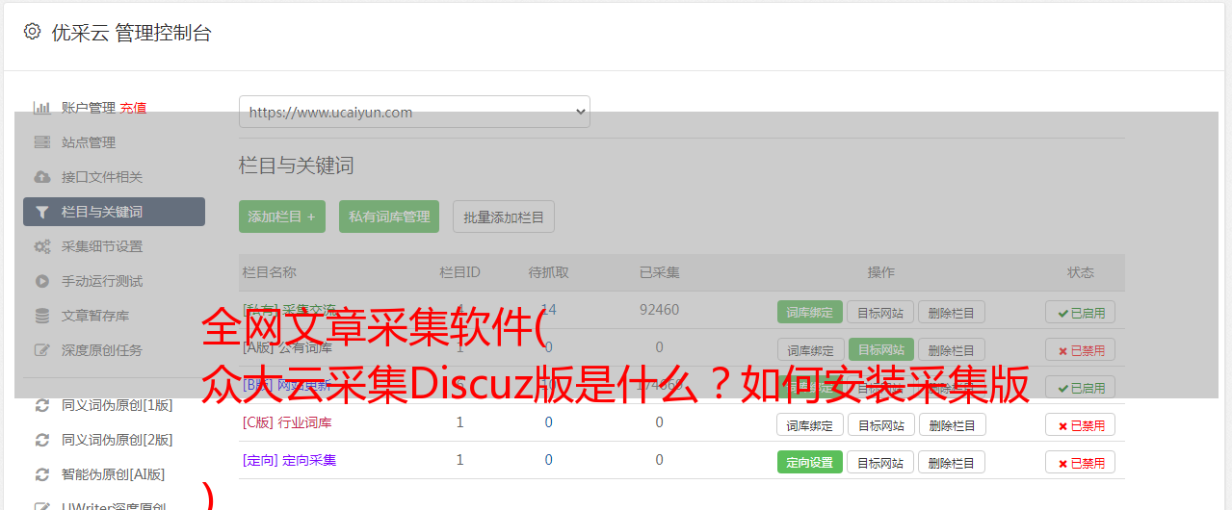Click the filter icon for 栏目与关键词
The image size is (1232, 510).
(x=41, y=212)
